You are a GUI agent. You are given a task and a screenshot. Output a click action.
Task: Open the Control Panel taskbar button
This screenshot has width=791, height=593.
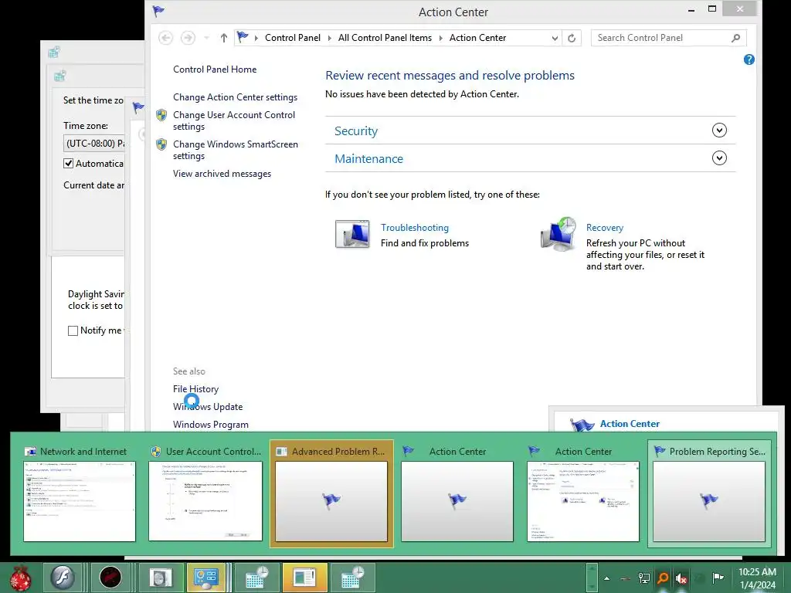click(x=205, y=578)
